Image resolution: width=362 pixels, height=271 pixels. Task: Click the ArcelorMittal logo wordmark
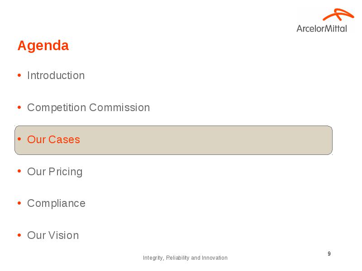pos(322,28)
